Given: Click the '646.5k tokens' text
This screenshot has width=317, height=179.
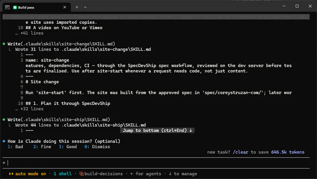Looking at the screenshot, I should (x=288, y=152).
